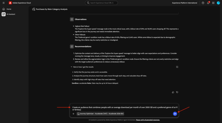Click the plus add-context button
The width and height of the screenshot is (222, 123).
[x=73, y=114]
